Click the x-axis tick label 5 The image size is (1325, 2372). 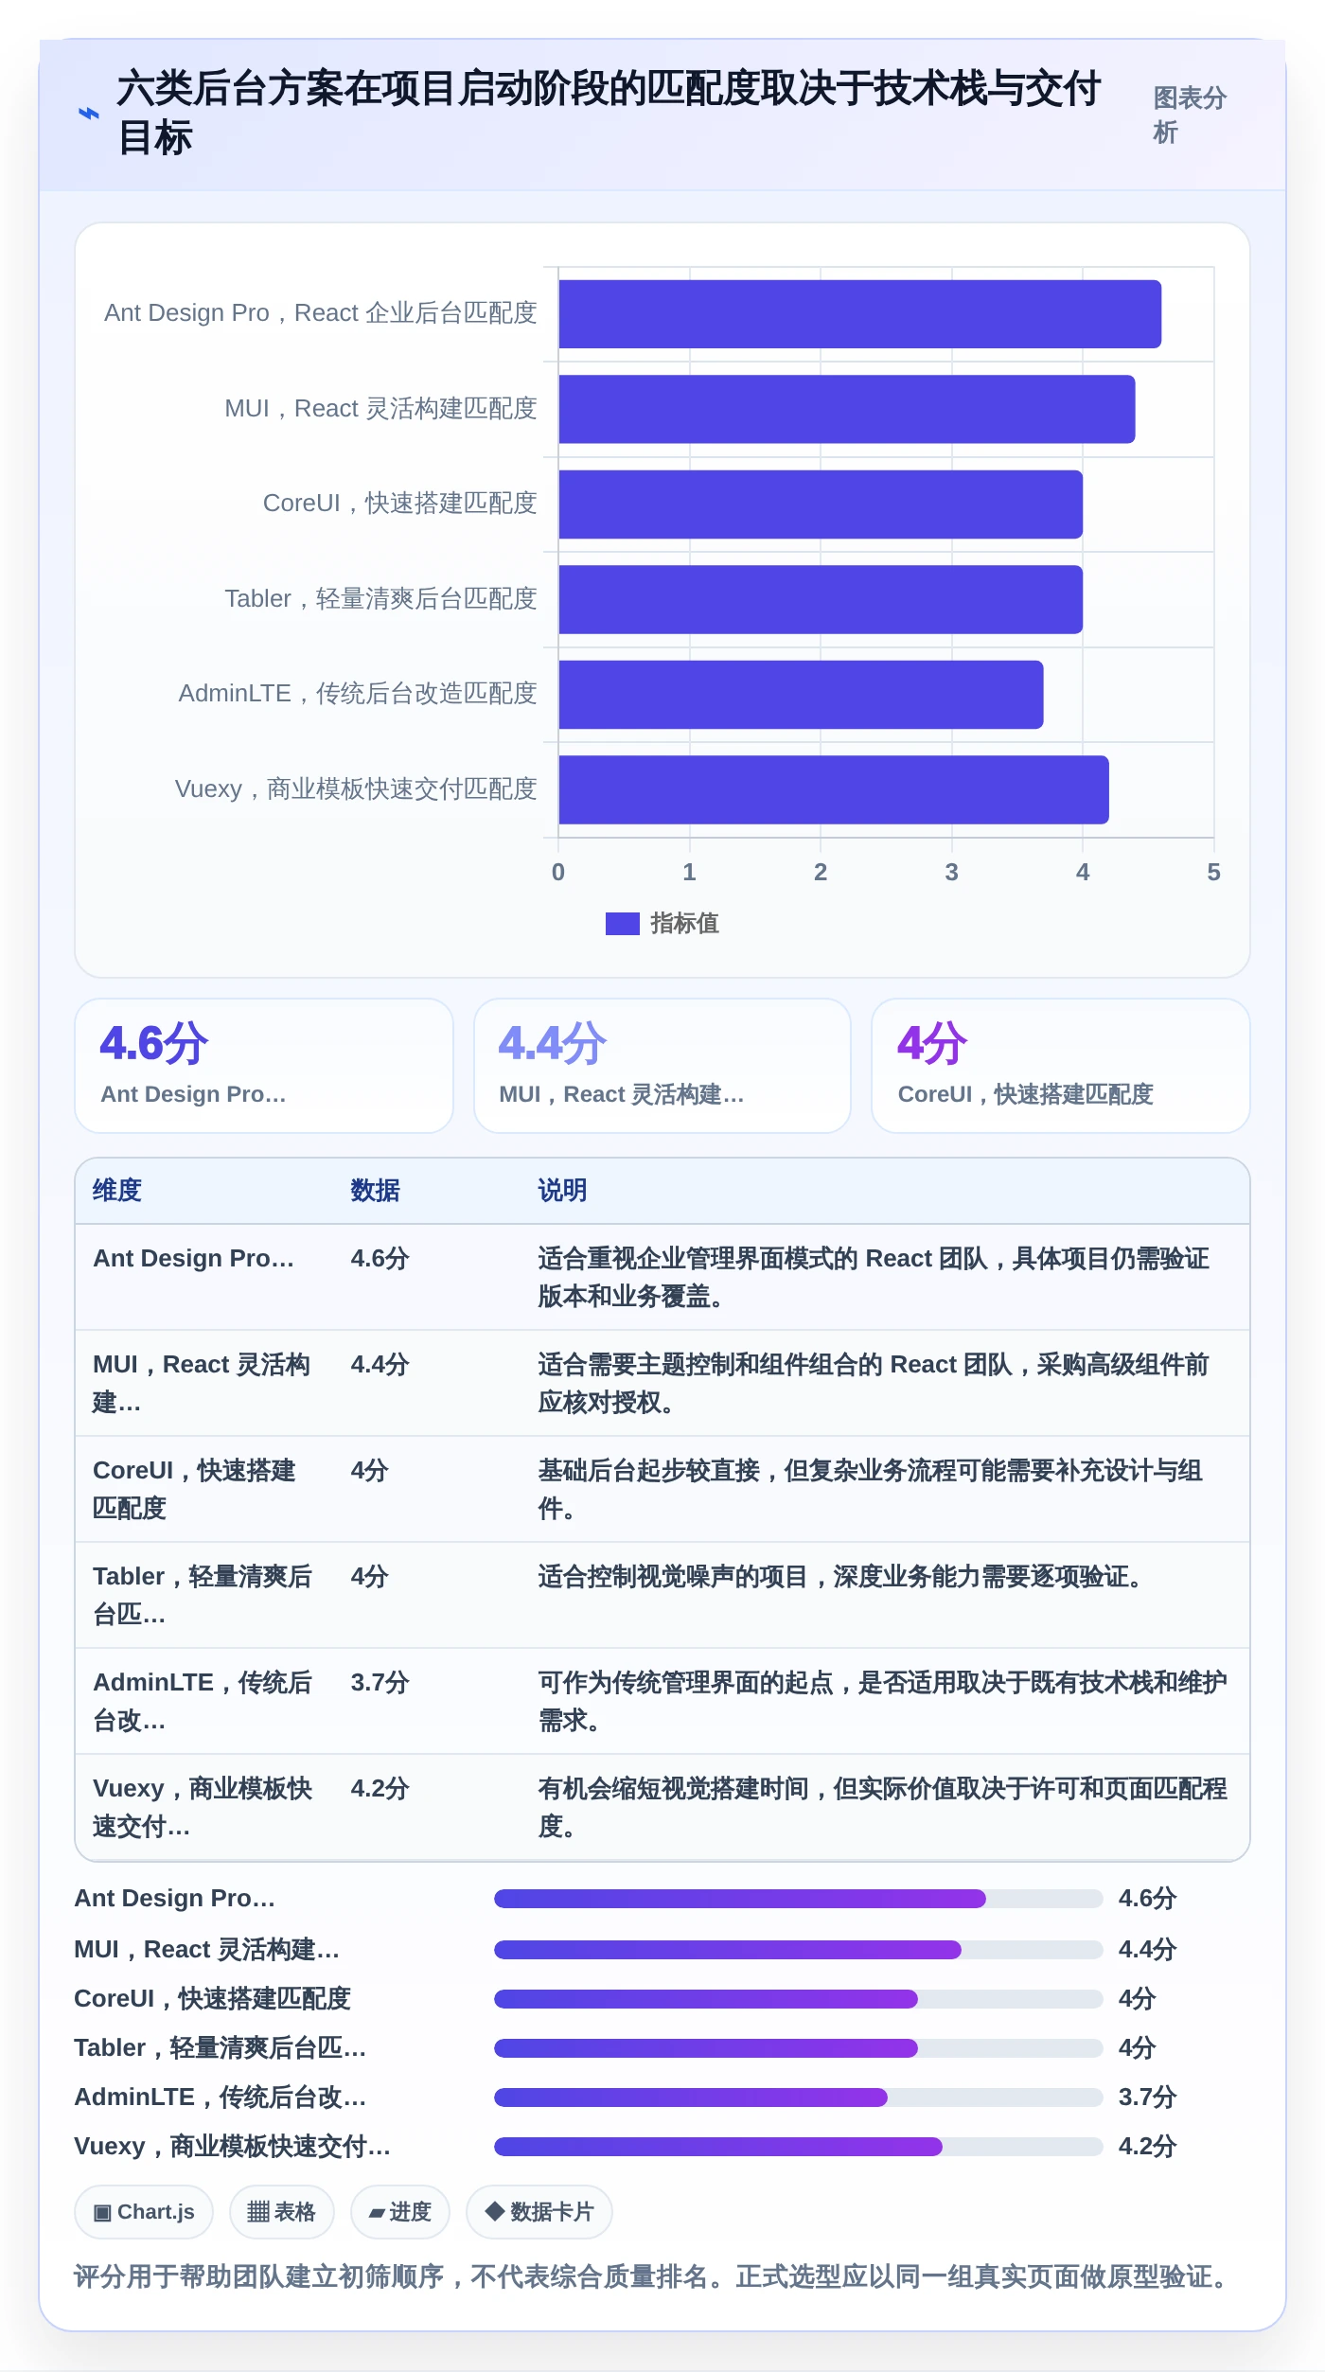(x=1213, y=872)
